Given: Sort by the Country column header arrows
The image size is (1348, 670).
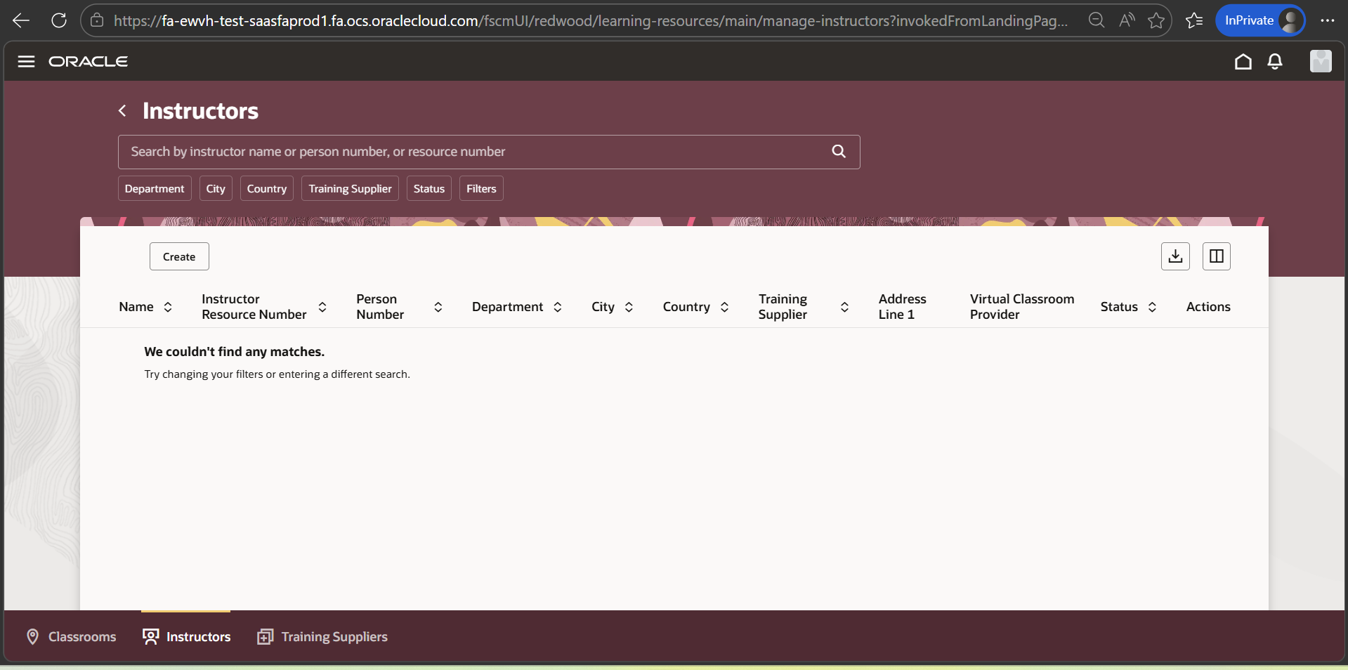Looking at the screenshot, I should coord(724,307).
